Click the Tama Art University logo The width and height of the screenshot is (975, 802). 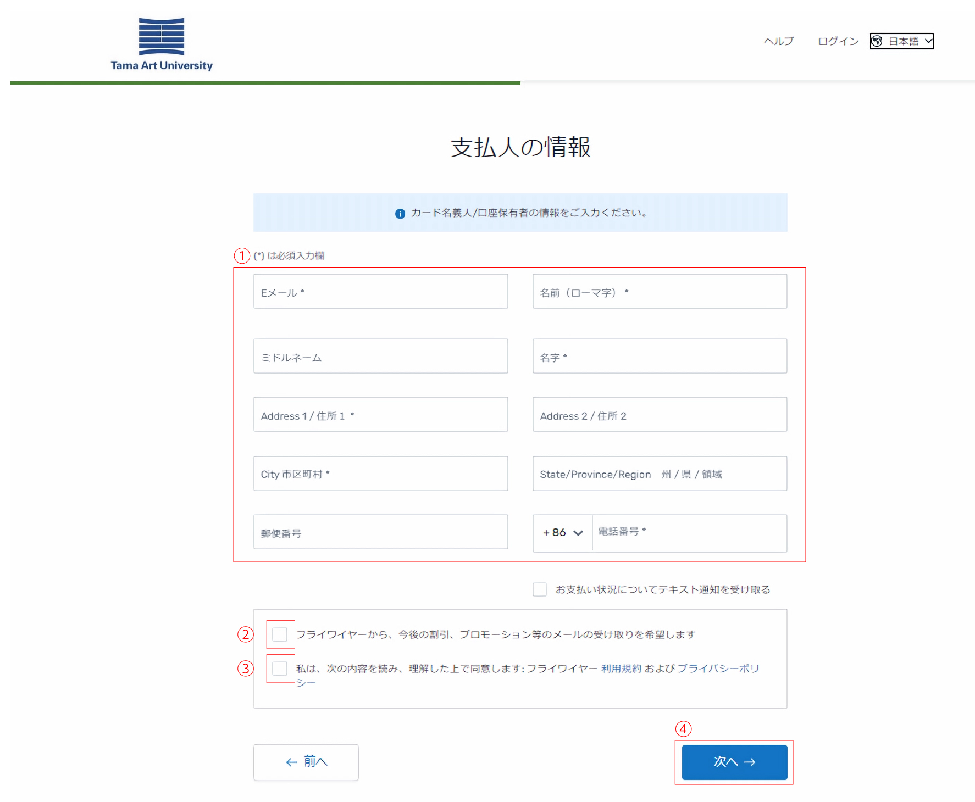click(162, 44)
